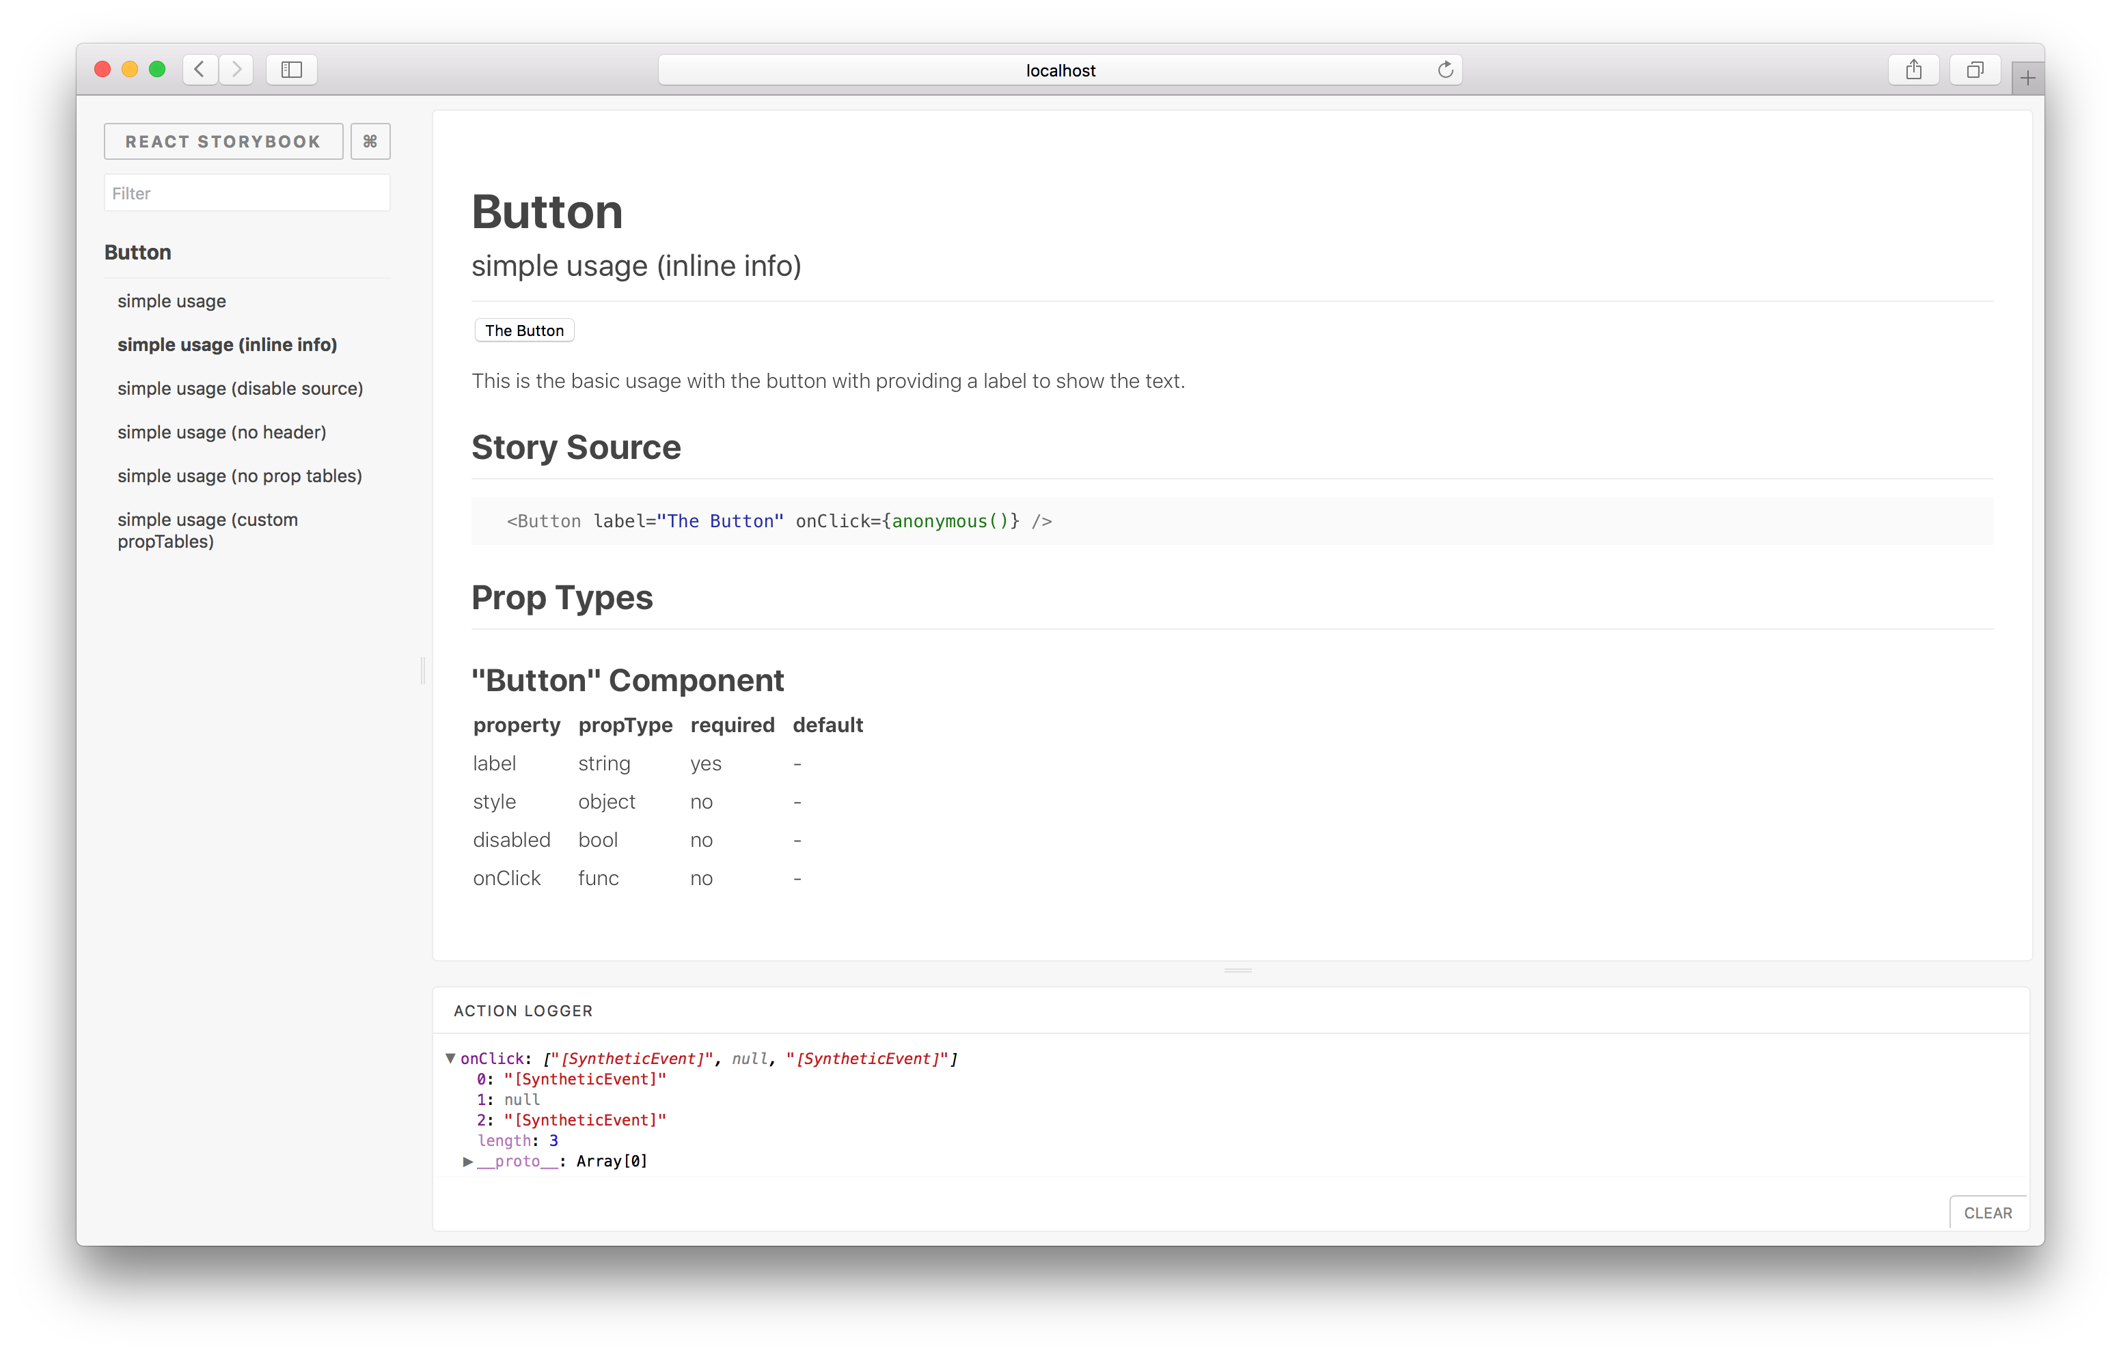Screen dimensions: 2121x1355
Task: Click the command key icon next to Storybook
Action: pyautogui.click(x=370, y=141)
